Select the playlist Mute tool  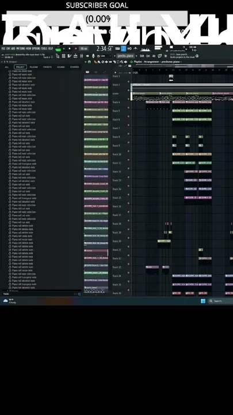tap(106, 62)
